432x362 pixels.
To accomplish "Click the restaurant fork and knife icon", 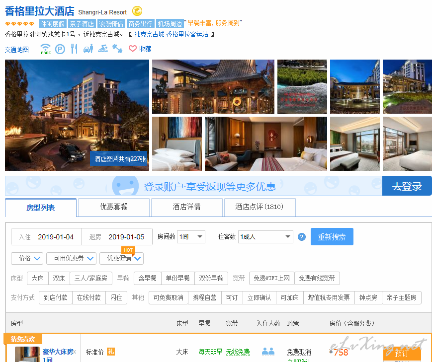I will click(x=74, y=49).
